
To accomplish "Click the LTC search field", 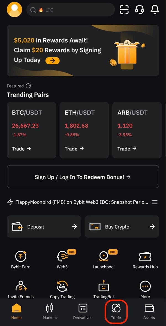I will (x=71, y=10).
